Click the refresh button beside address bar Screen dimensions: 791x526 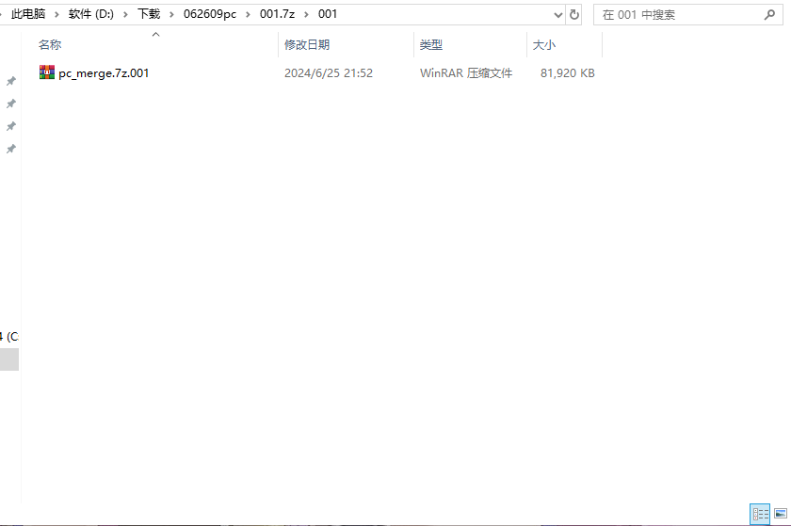point(574,14)
